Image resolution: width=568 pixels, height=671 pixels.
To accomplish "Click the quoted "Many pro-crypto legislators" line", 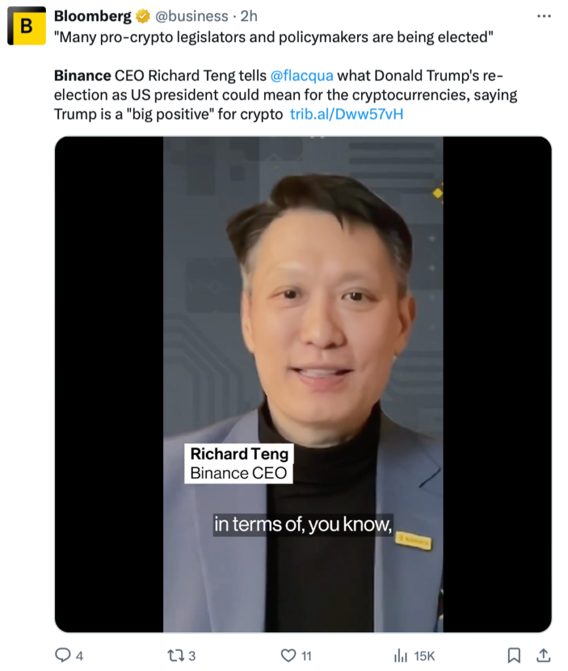I will pos(273,38).
